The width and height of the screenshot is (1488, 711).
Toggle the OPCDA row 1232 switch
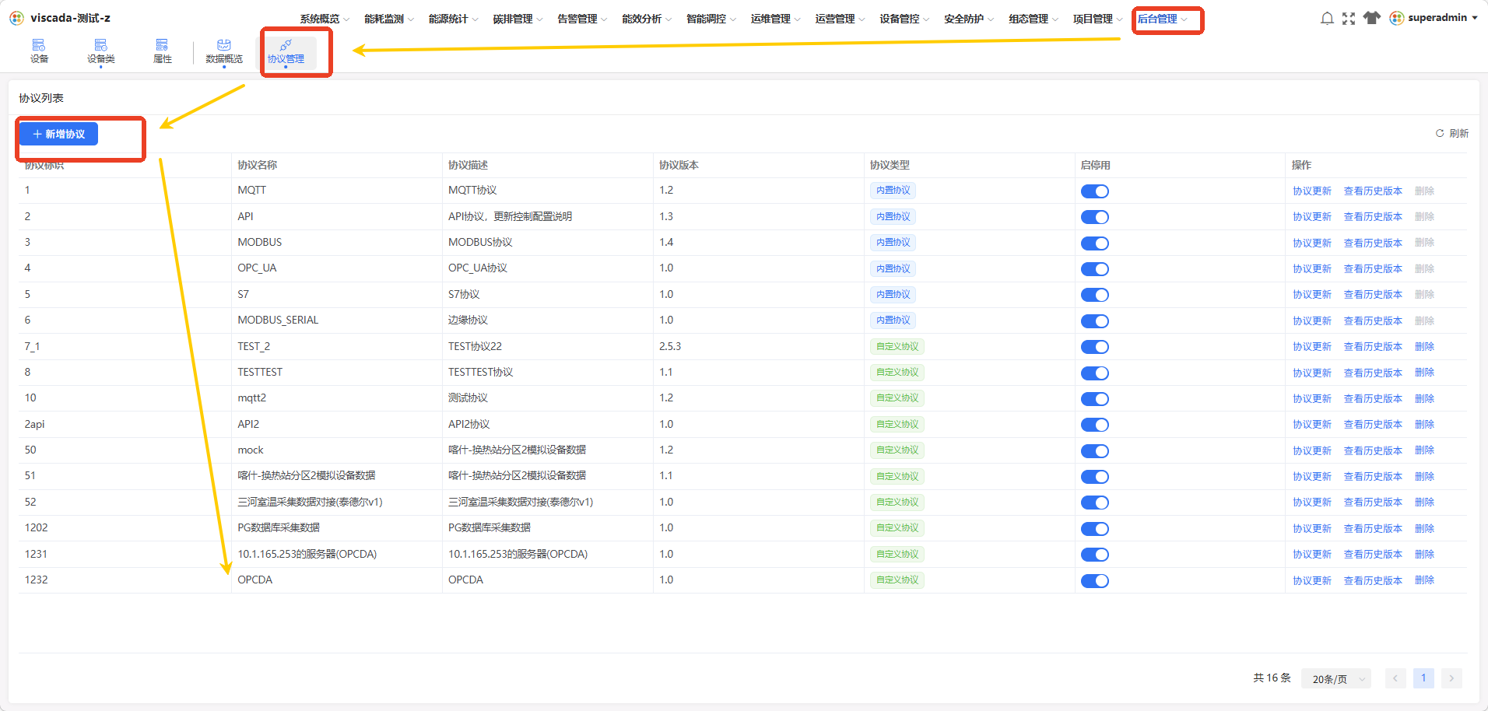(1095, 581)
